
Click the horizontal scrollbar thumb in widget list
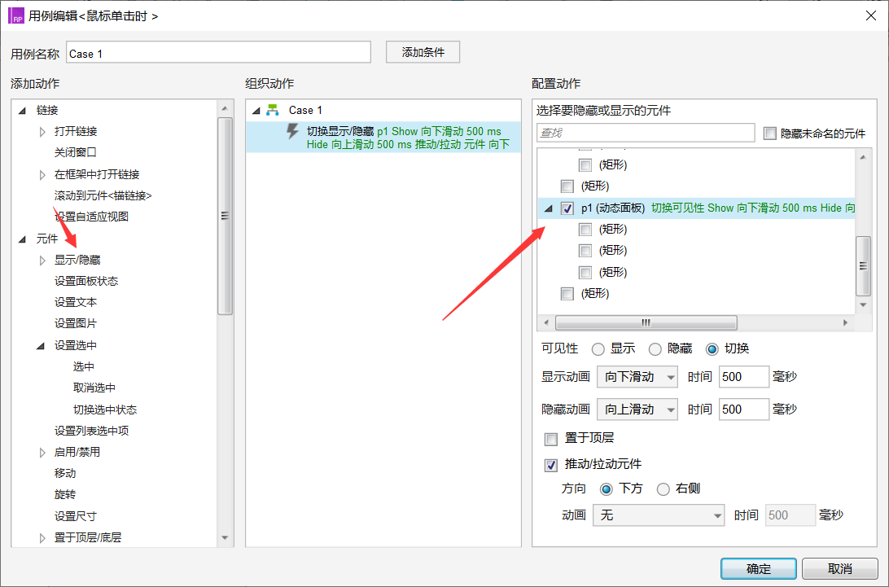pyautogui.click(x=646, y=322)
